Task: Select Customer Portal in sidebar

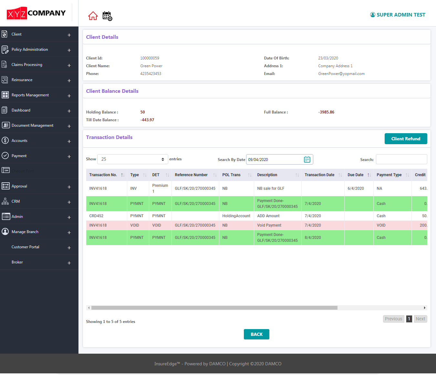Action: click(26, 247)
